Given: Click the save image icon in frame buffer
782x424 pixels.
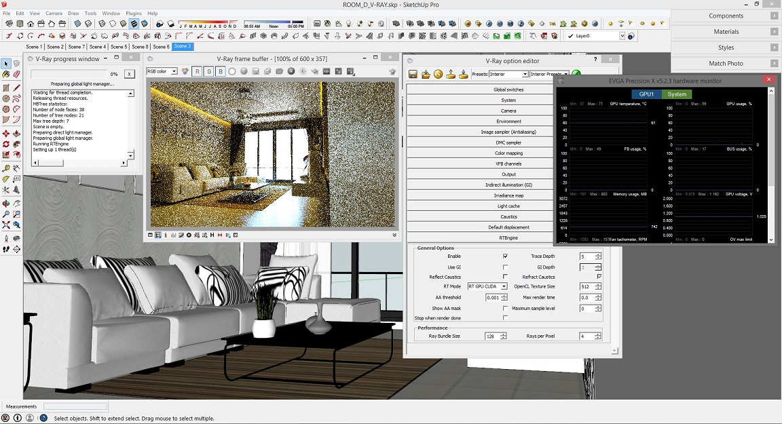Looking at the screenshot, I should (x=256, y=71).
